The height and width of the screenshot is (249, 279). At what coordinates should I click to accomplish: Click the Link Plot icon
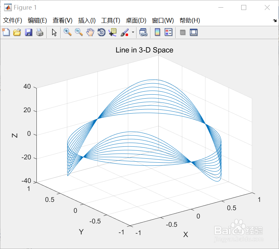pos(143,33)
